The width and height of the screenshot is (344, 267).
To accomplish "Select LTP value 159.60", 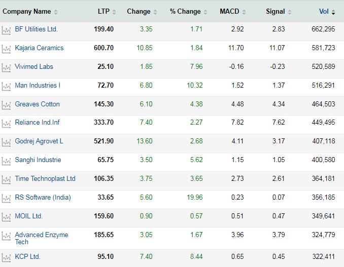I will (x=104, y=216).
